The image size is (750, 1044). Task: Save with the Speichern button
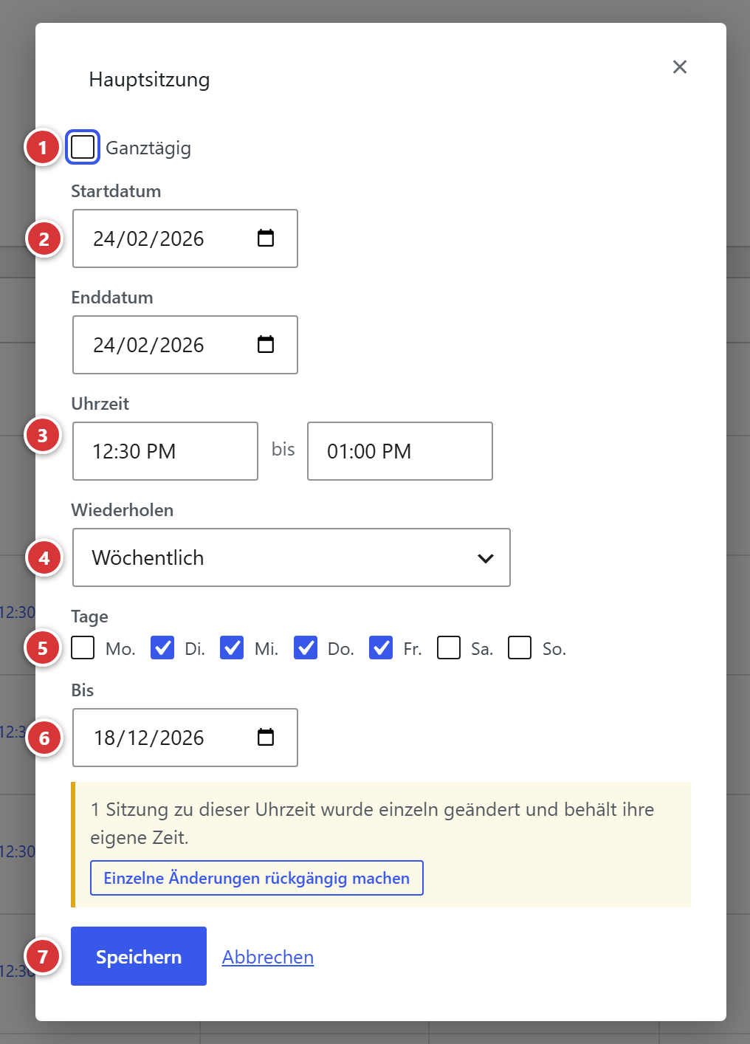click(x=139, y=956)
